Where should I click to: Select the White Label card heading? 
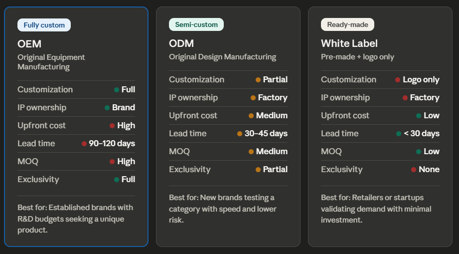[x=349, y=43]
